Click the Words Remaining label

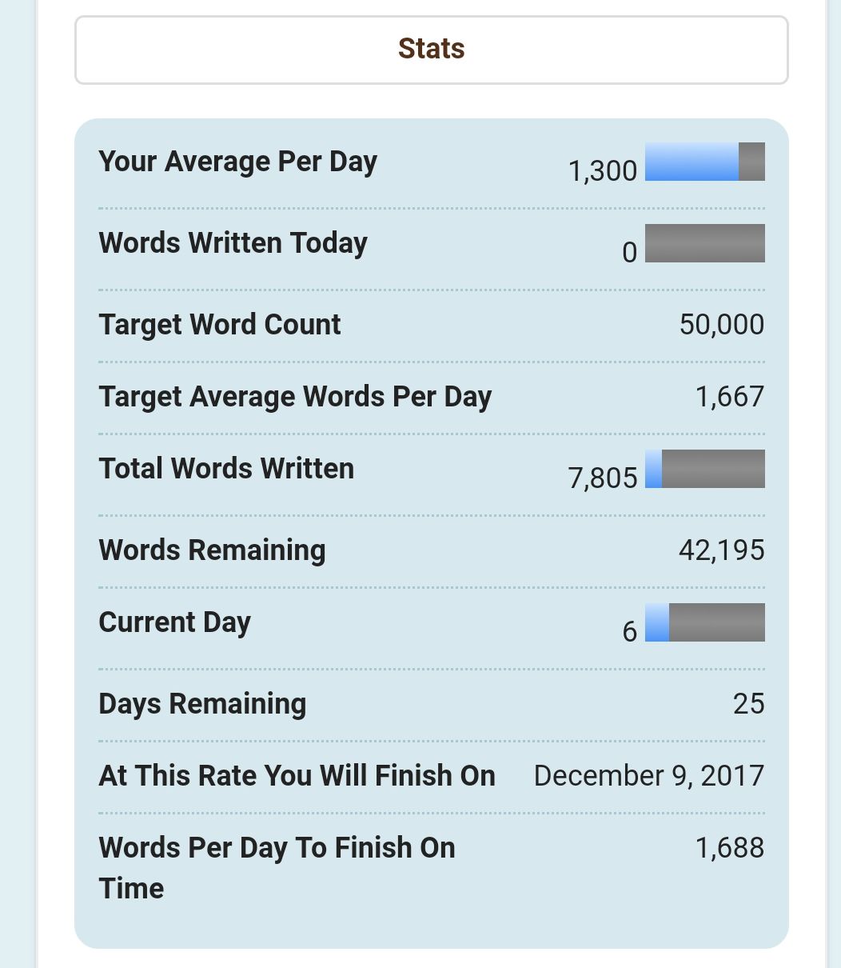[212, 550]
